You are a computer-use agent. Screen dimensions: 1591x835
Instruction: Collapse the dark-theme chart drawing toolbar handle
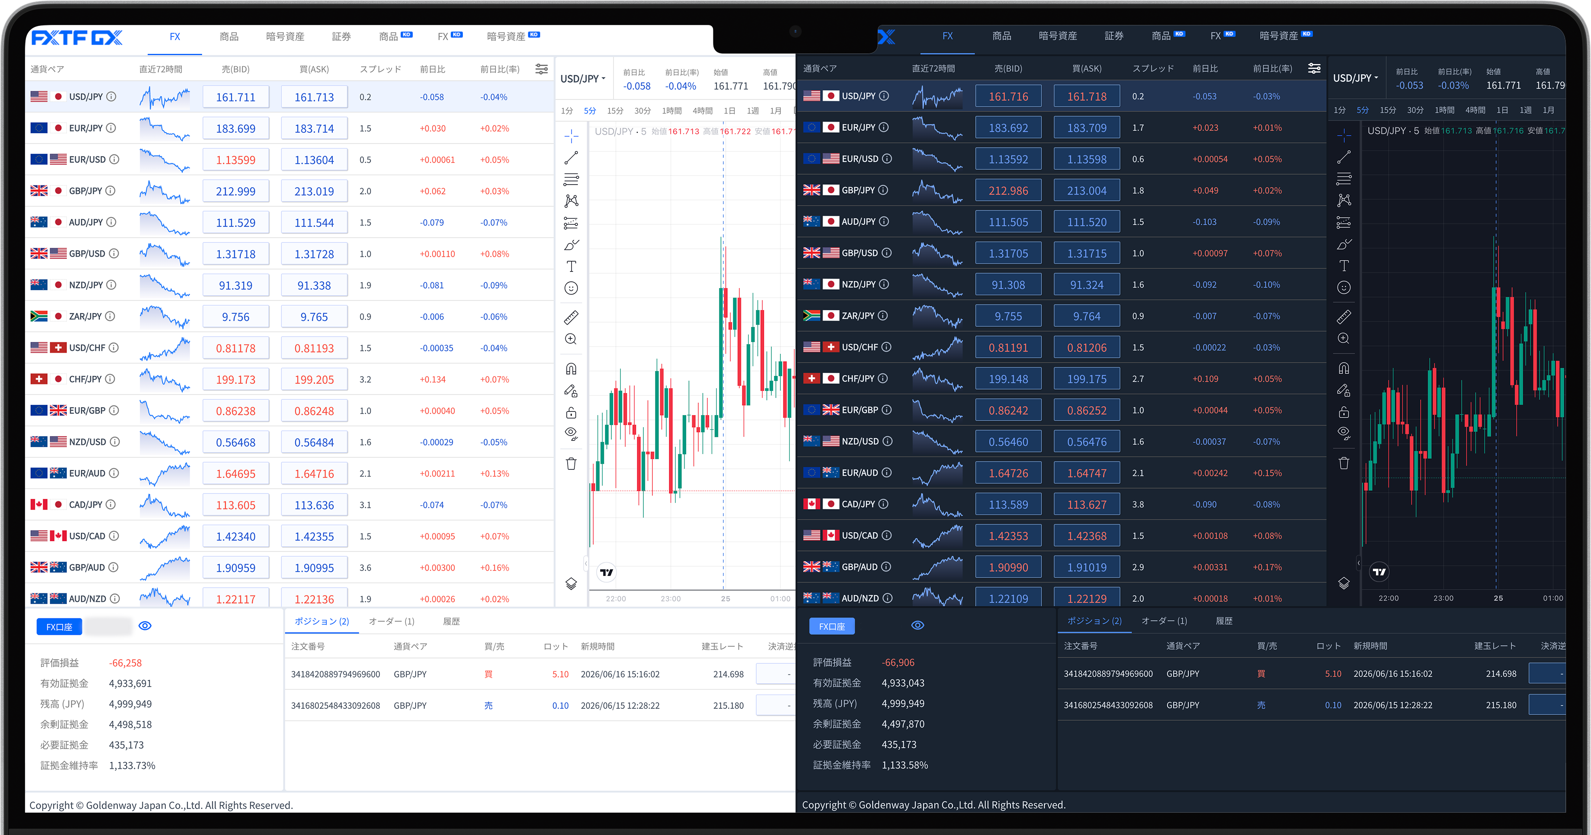point(1358,563)
